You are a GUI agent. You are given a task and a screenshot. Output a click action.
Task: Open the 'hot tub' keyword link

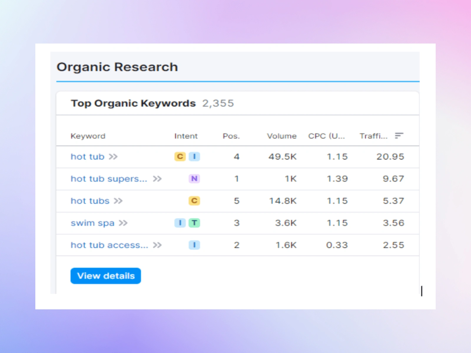pos(87,156)
